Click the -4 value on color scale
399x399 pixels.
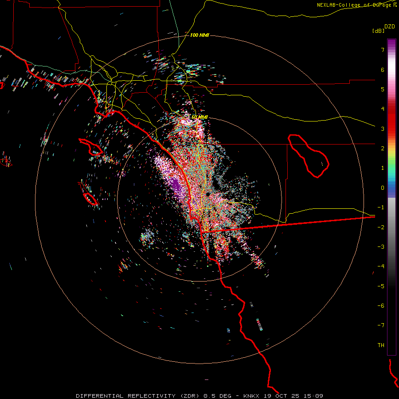click(381, 266)
